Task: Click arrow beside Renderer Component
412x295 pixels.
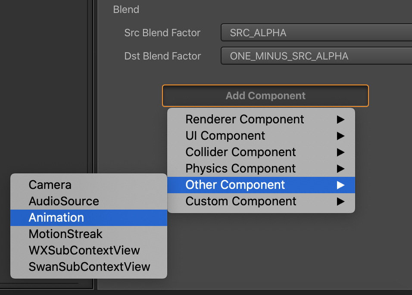Action: 340,119
